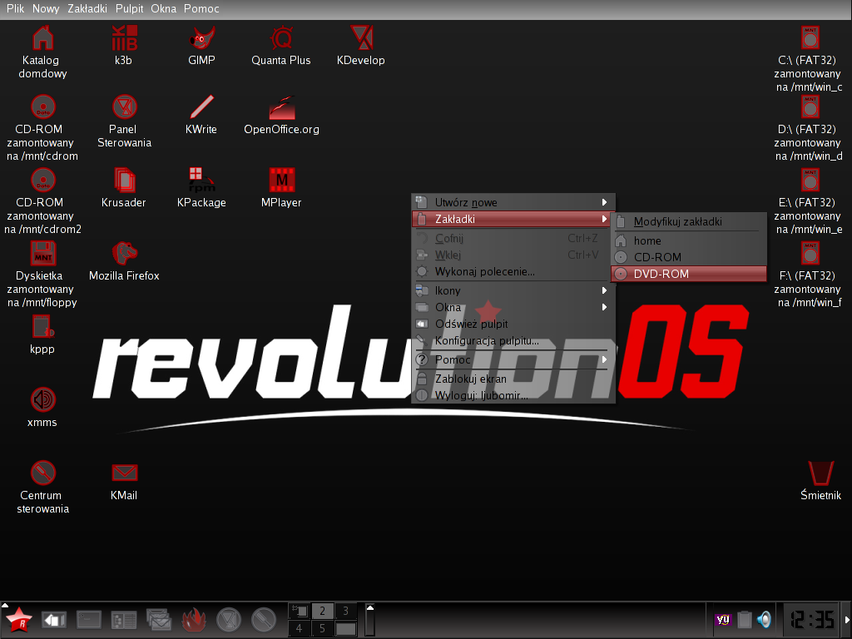
Task: Open the mail envelopes panel icon
Action: click(x=159, y=620)
